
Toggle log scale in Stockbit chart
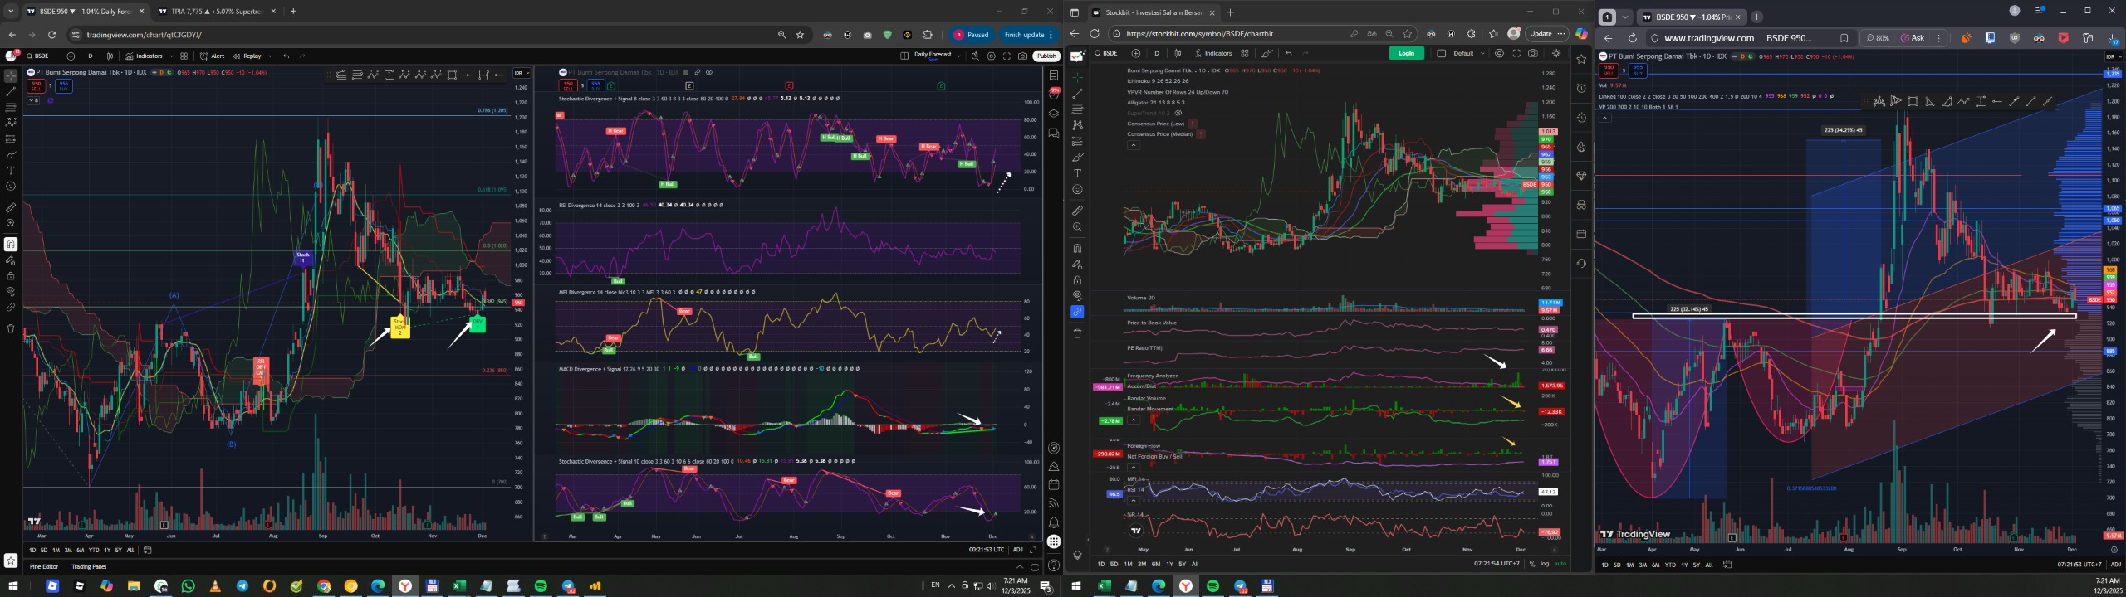pos(1545,564)
